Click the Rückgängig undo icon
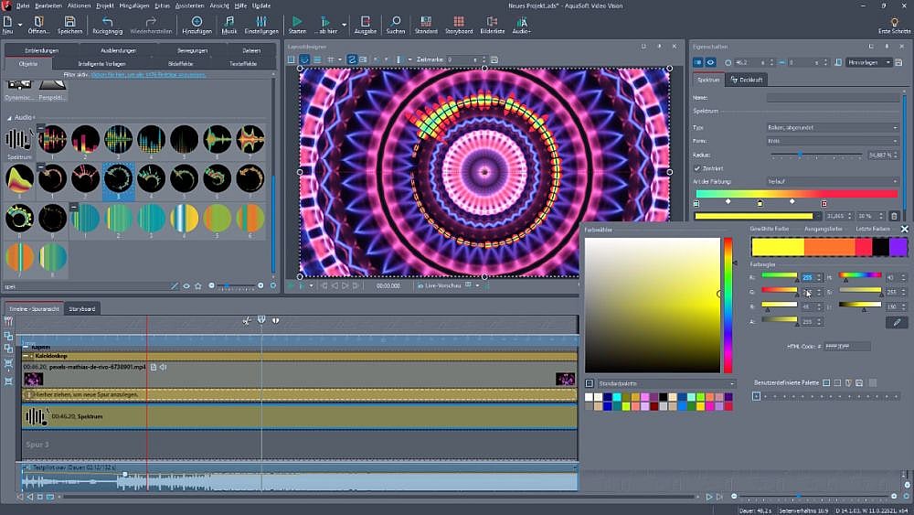This screenshot has width=914, height=515. [x=108, y=20]
